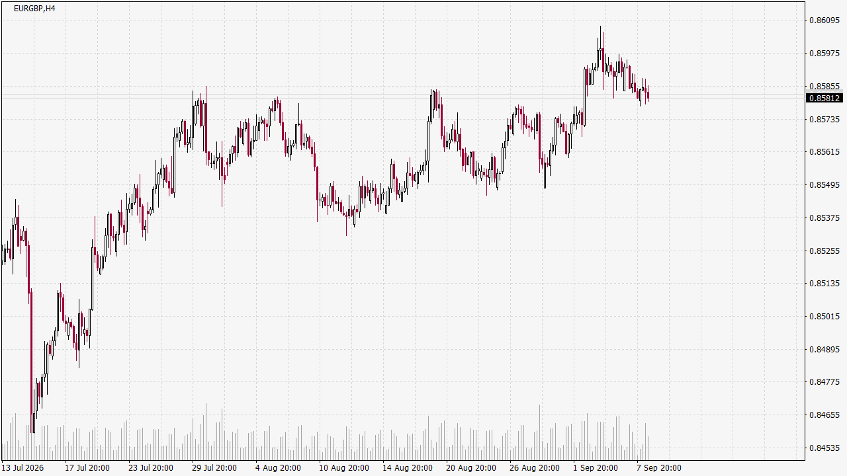Click the EURGBP,H4 chart title
847x476 pixels.
(x=34, y=9)
